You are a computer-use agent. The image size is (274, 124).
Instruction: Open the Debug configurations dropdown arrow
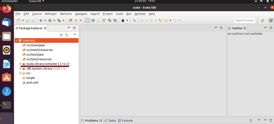click(45, 20)
